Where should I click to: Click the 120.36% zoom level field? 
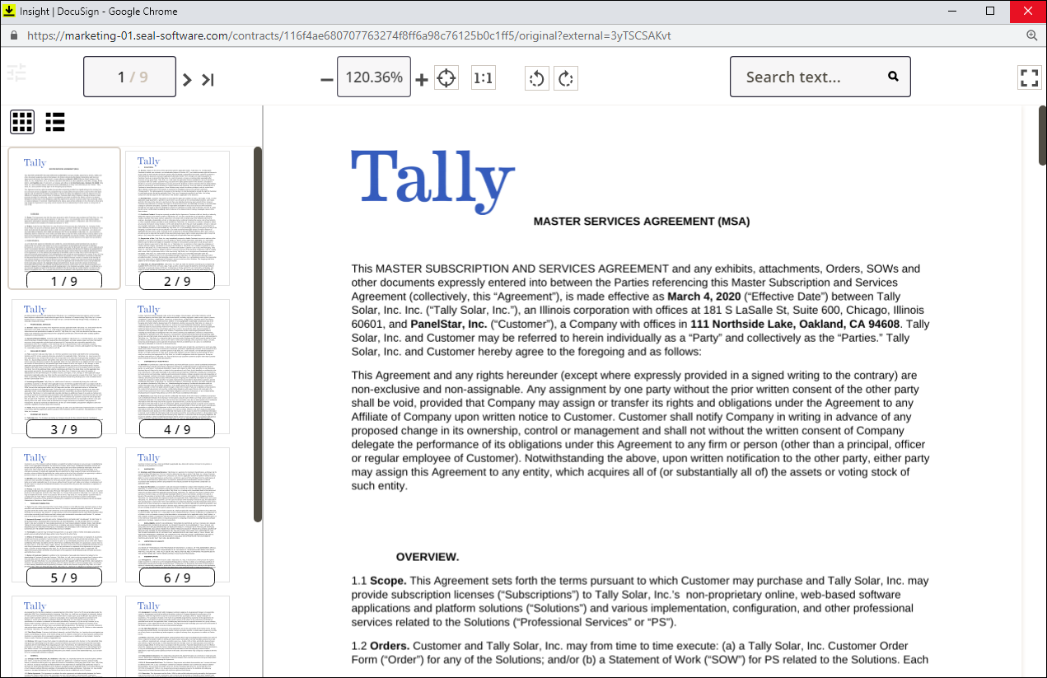(x=374, y=77)
